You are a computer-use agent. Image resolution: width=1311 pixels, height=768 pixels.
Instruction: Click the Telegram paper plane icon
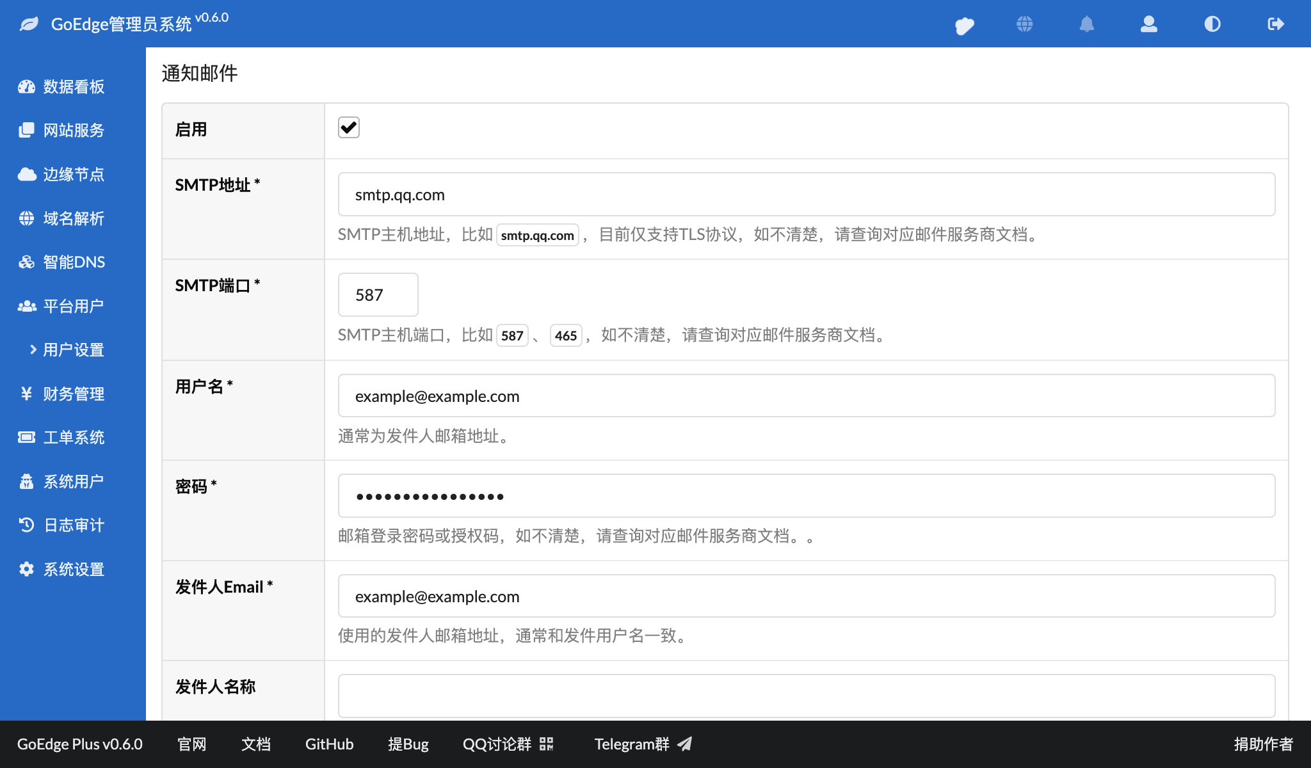click(685, 744)
